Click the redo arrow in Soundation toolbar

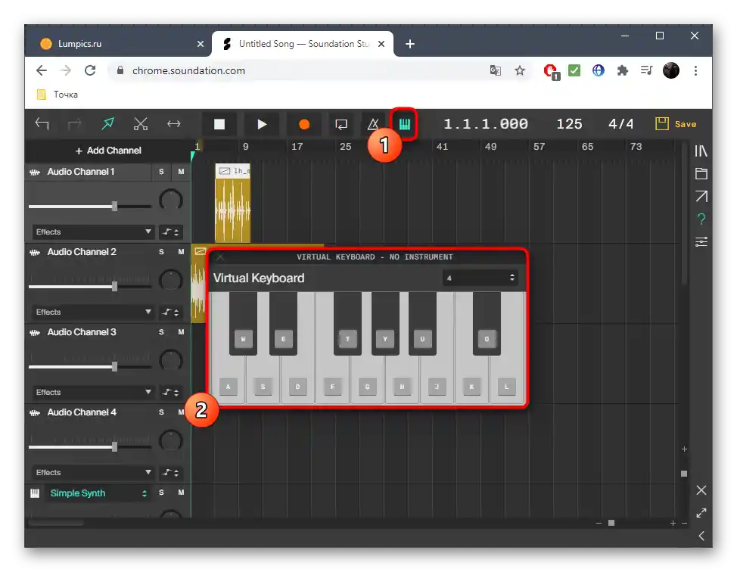74,124
